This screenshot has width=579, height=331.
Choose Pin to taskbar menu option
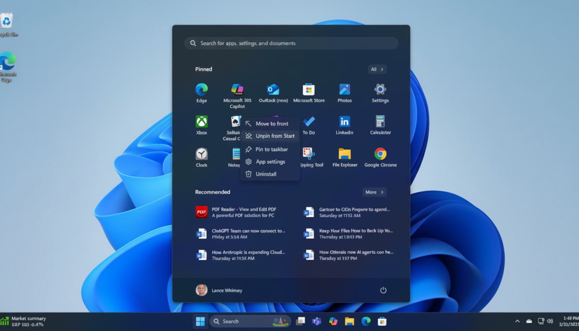[270, 149]
